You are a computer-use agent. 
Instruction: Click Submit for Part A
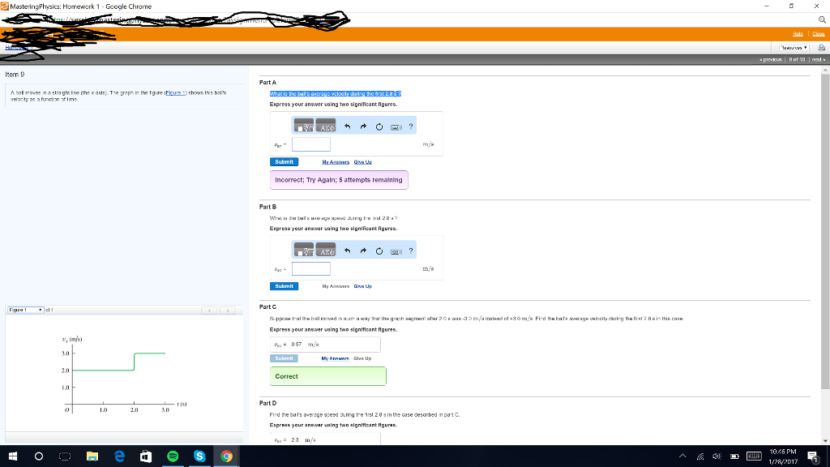pyautogui.click(x=284, y=161)
